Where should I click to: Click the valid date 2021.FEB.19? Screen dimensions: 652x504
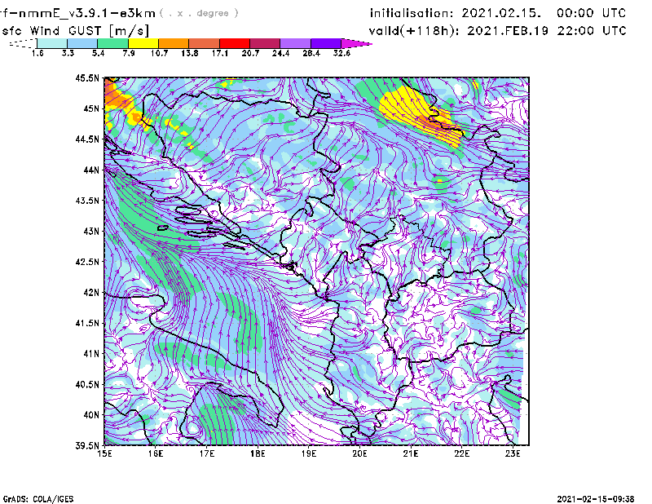pyautogui.click(x=508, y=31)
